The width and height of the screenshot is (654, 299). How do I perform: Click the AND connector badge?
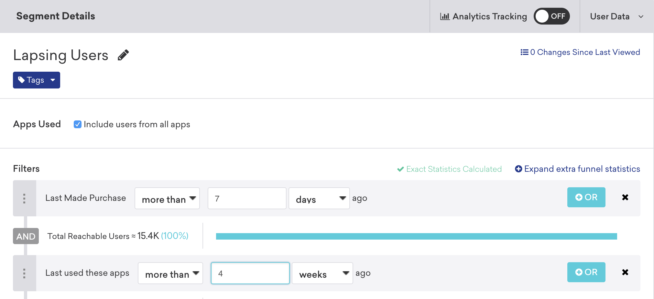26,236
